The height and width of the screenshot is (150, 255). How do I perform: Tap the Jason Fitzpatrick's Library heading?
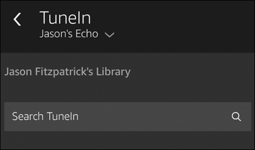click(x=67, y=72)
